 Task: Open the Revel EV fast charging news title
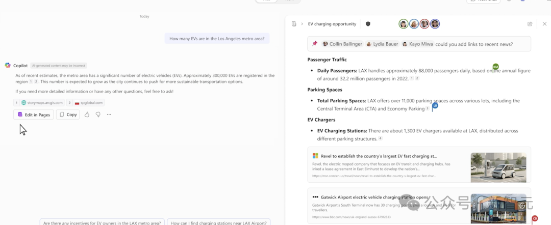(379, 156)
